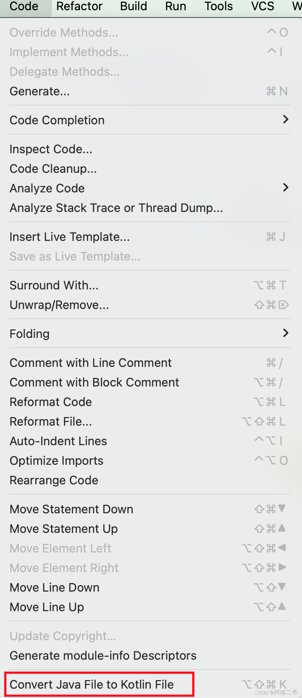Run Code Cleanup...
The width and height of the screenshot is (302, 698).
pyautogui.click(x=53, y=169)
